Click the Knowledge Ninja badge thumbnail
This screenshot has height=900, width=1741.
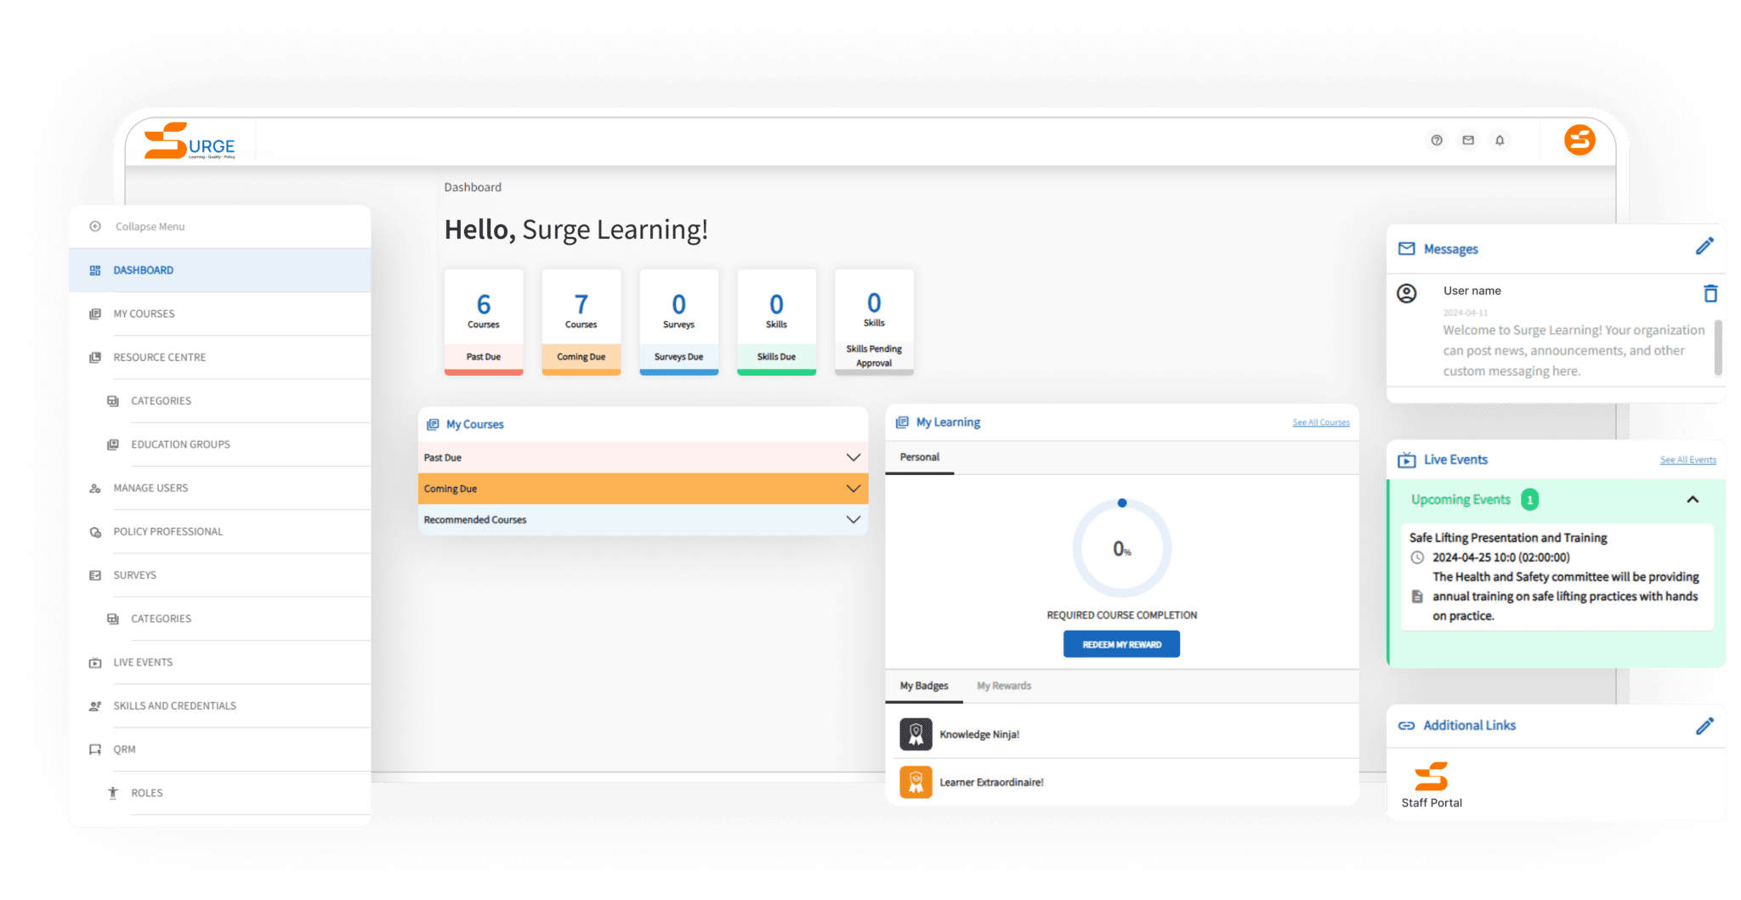click(916, 733)
